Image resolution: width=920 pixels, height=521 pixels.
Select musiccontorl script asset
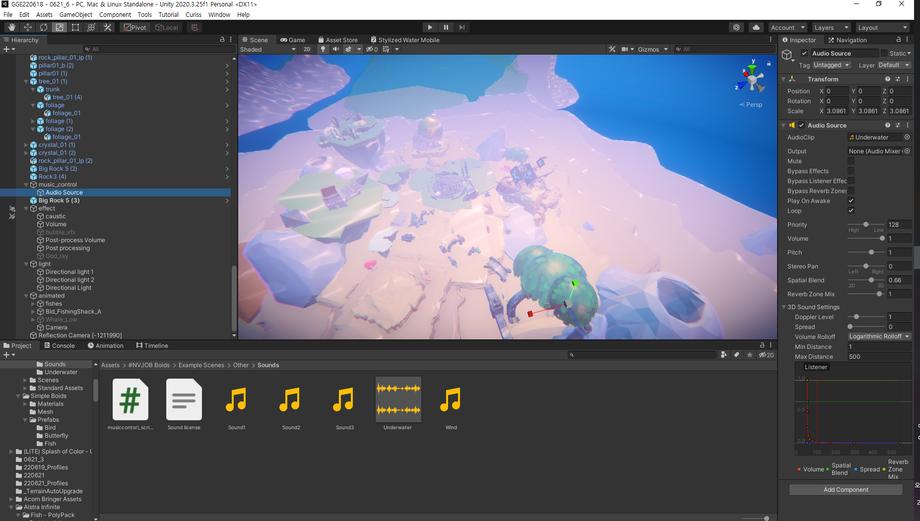pyautogui.click(x=131, y=403)
